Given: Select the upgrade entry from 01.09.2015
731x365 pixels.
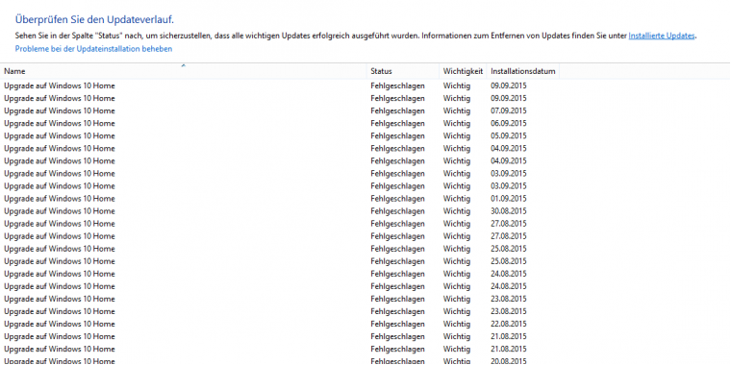Looking at the screenshot, I should 280,199.
